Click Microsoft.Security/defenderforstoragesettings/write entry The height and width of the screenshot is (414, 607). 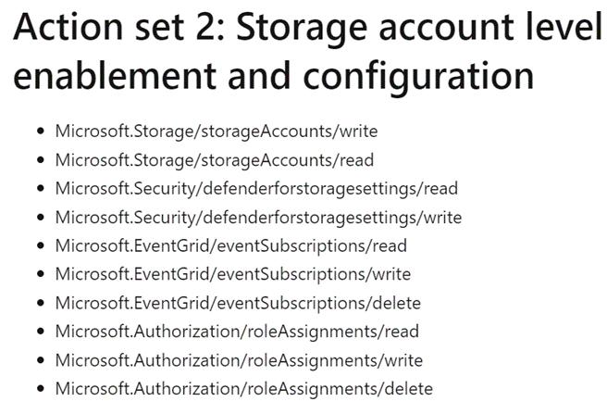point(258,217)
